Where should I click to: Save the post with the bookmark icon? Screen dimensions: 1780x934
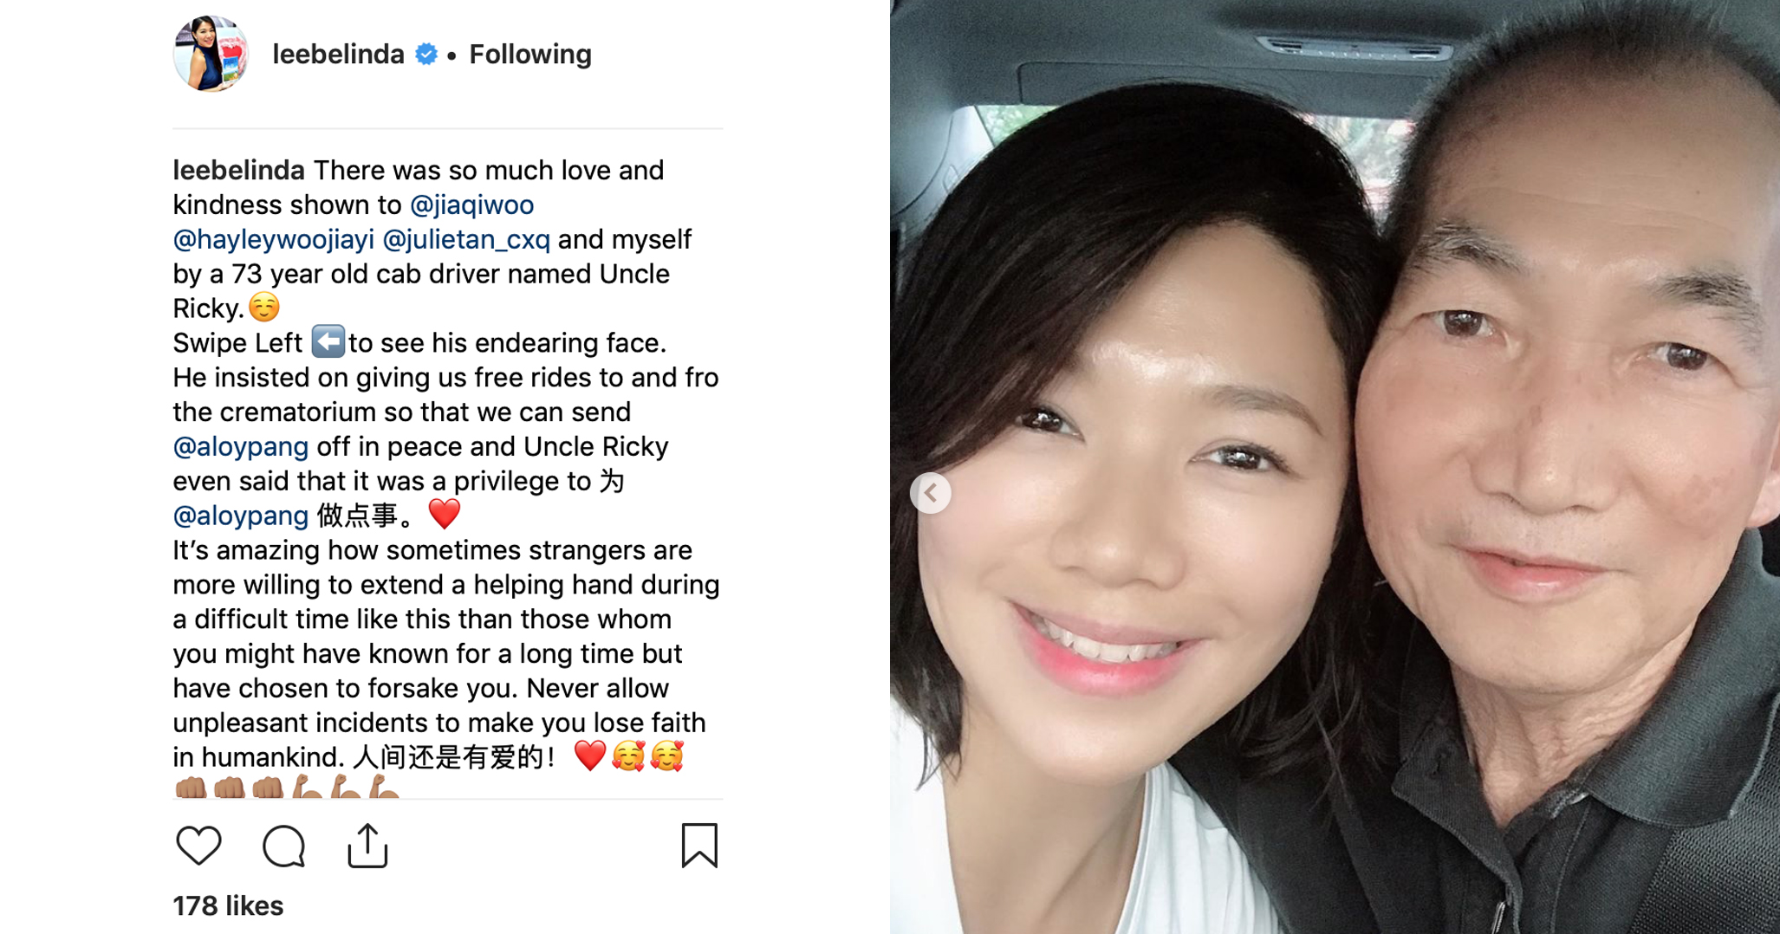(x=699, y=845)
